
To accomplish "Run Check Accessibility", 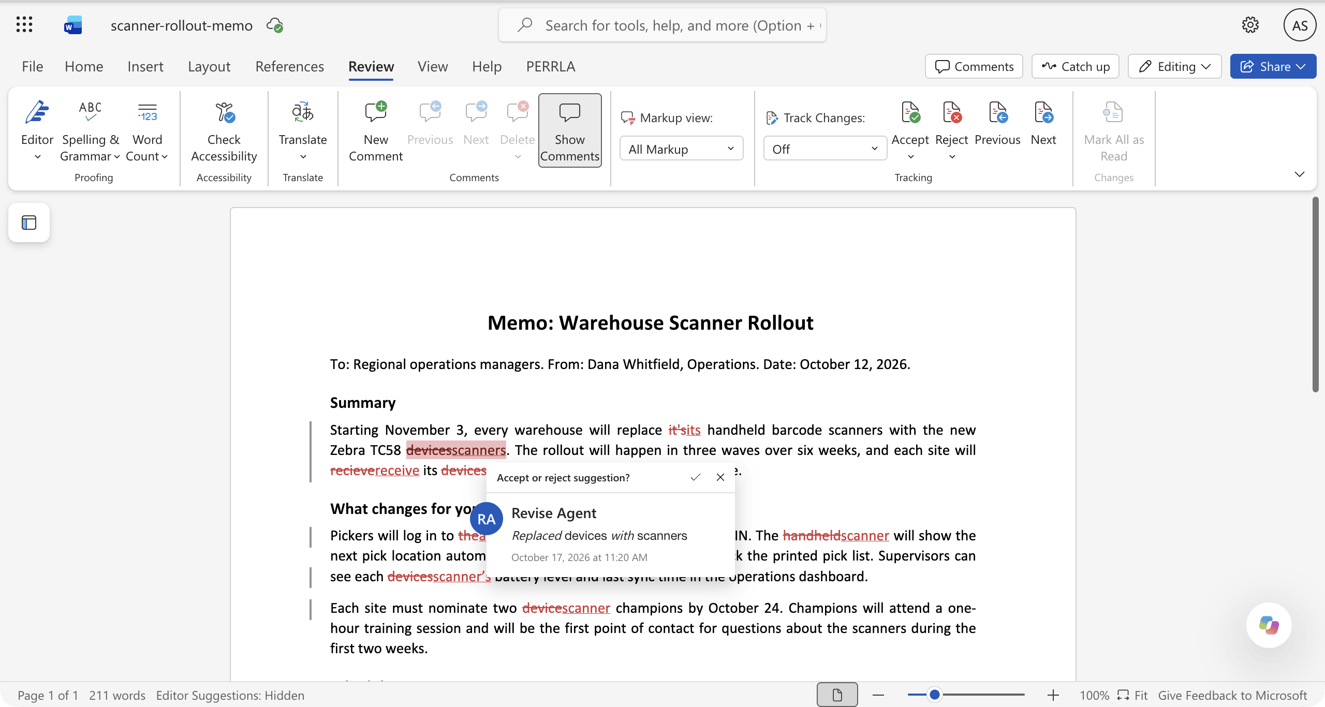I will pyautogui.click(x=224, y=131).
